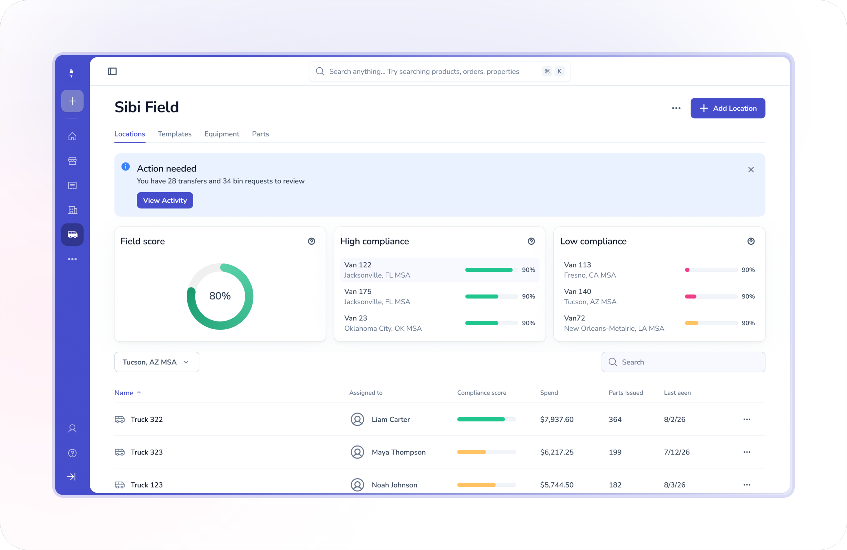Open High compliance help icon
This screenshot has height=550, width=847.
[531, 241]
